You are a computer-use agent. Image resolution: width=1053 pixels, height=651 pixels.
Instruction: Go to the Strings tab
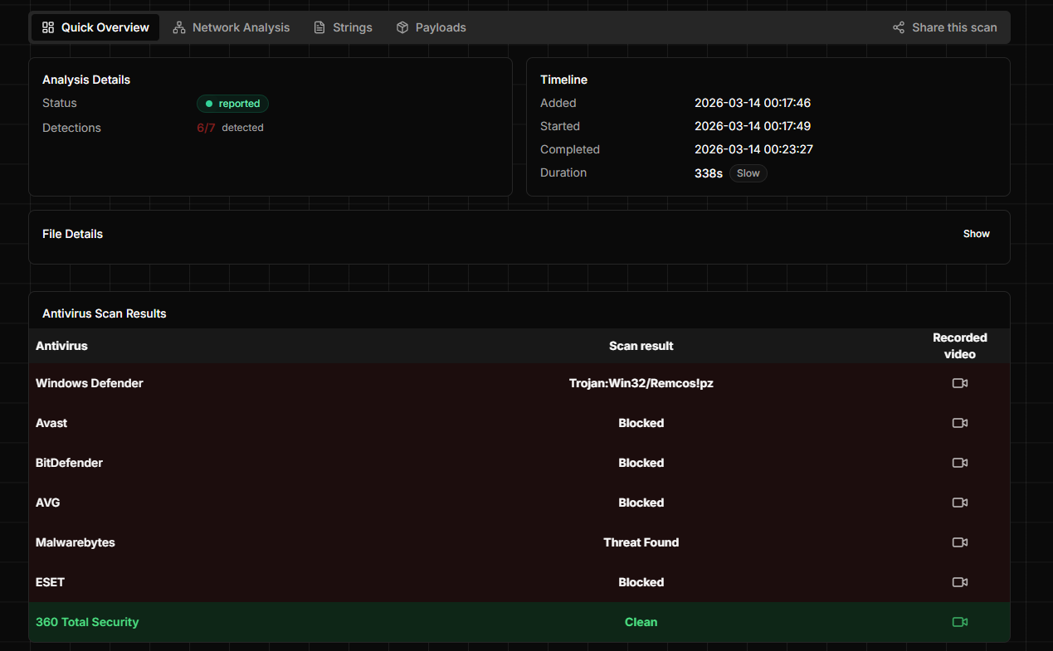tap(343, 27)
